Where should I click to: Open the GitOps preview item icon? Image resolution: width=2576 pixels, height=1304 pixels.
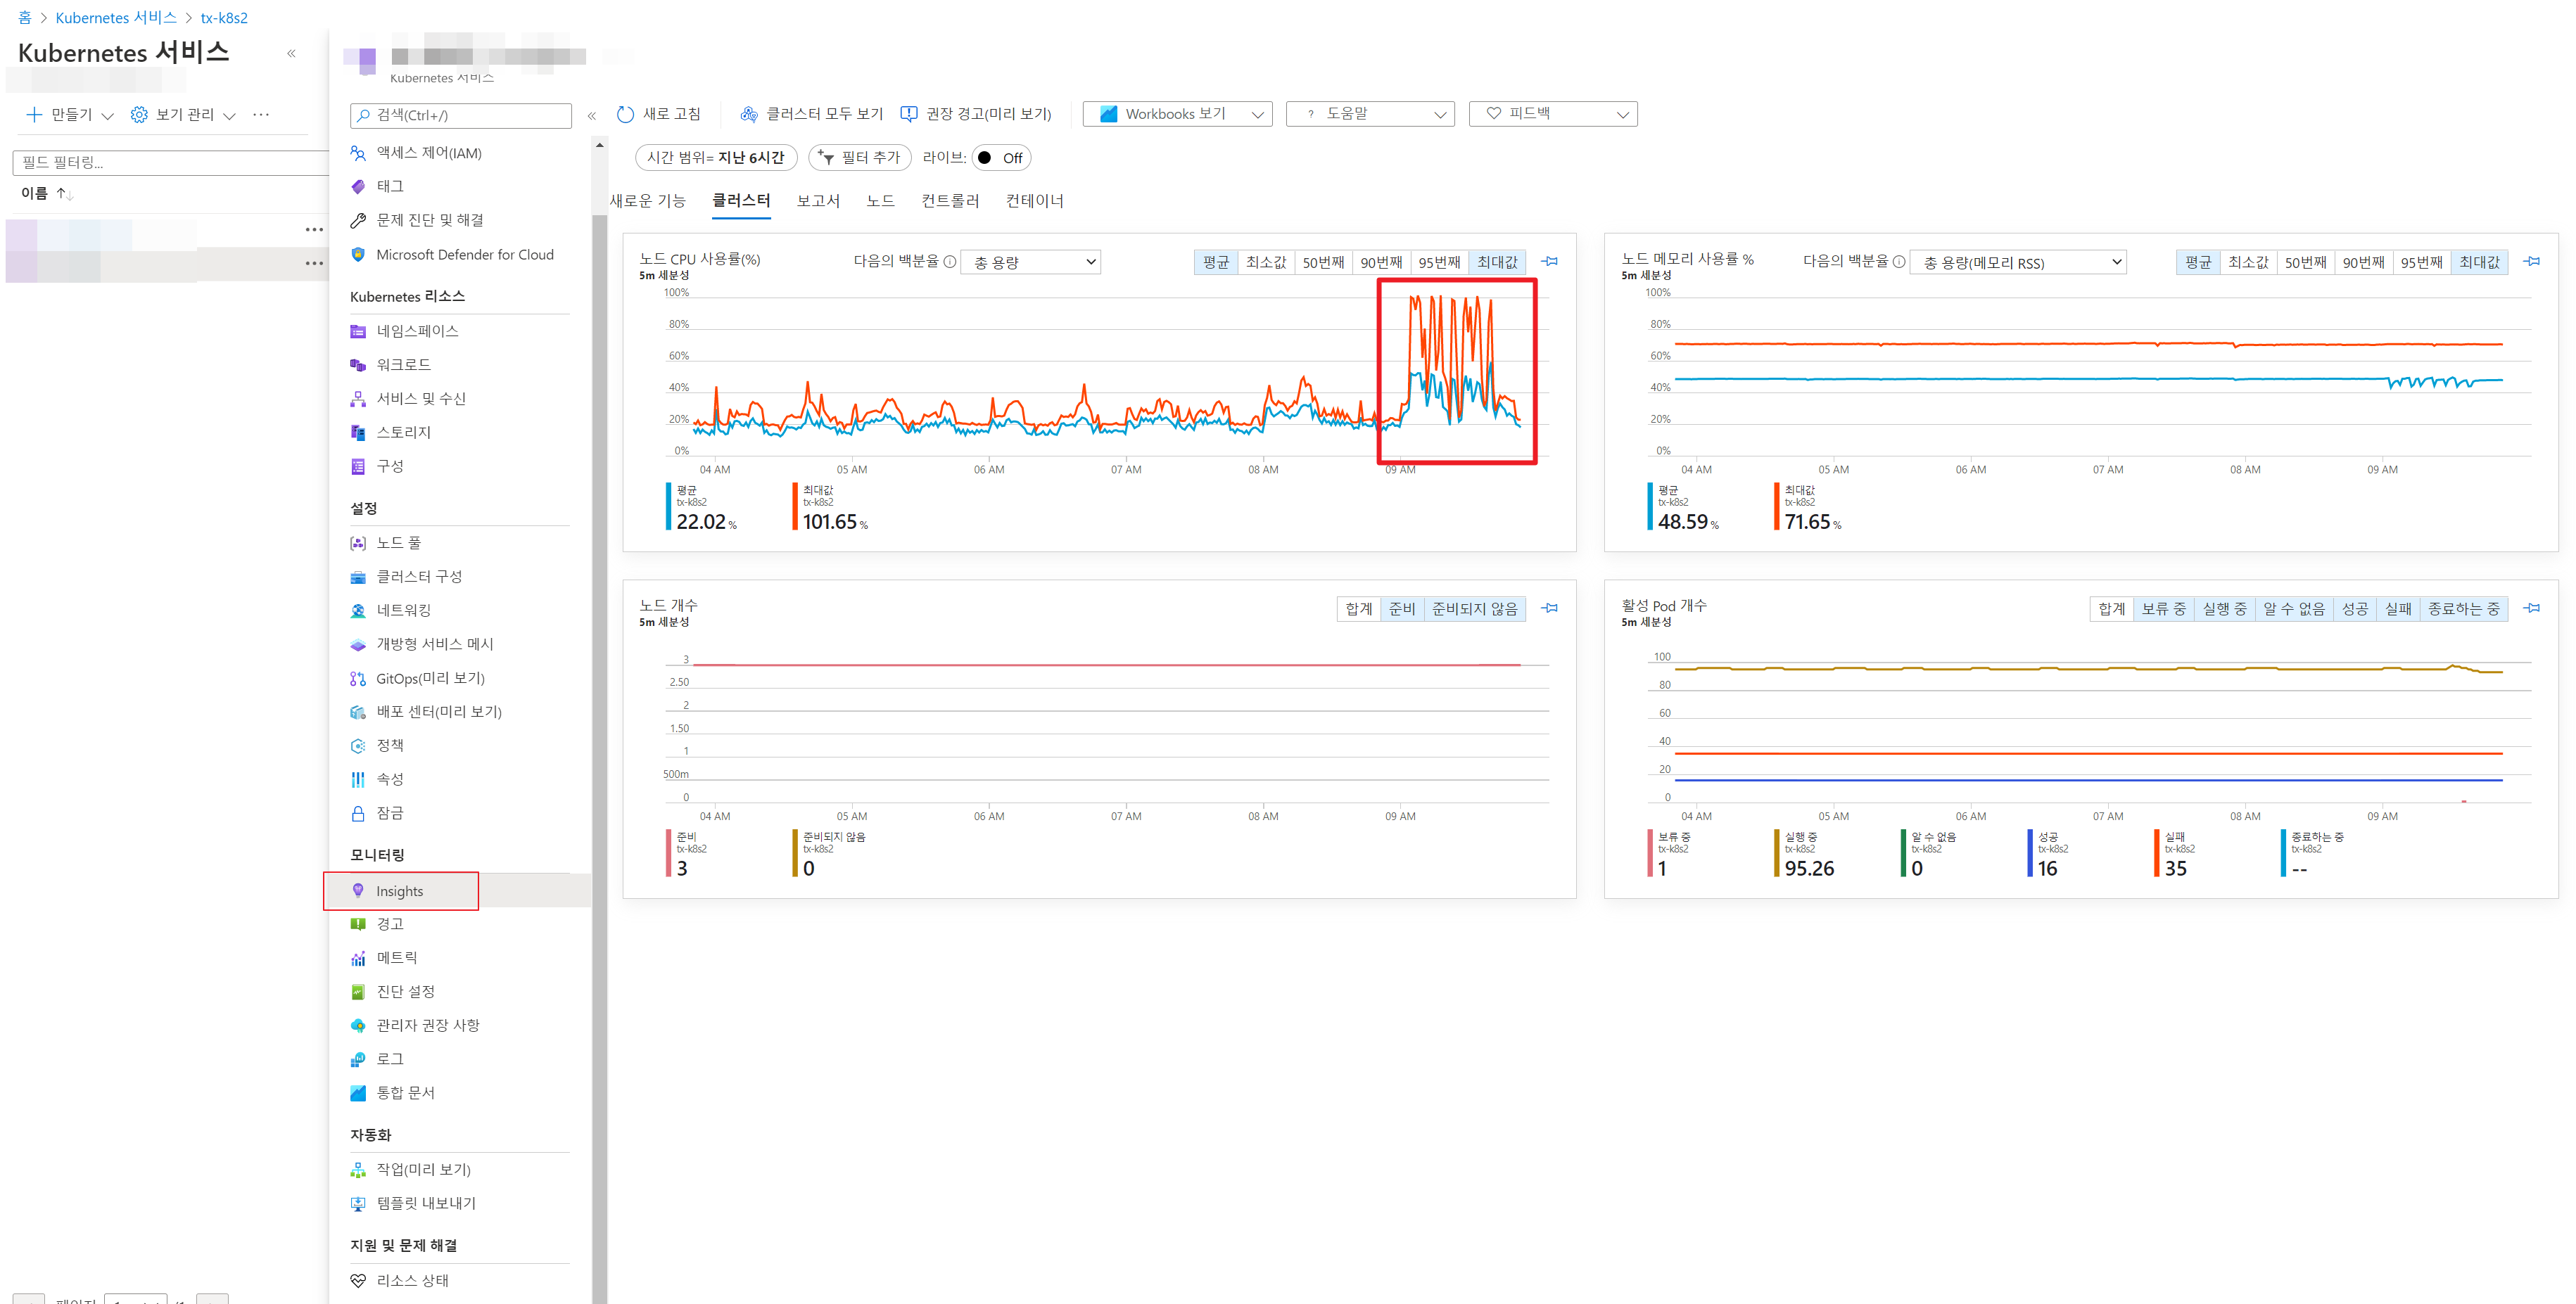pos(358,679)
